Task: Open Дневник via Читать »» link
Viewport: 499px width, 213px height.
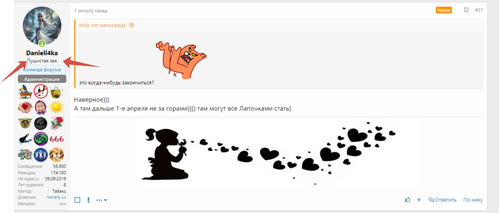Action: tap(56, 197)
